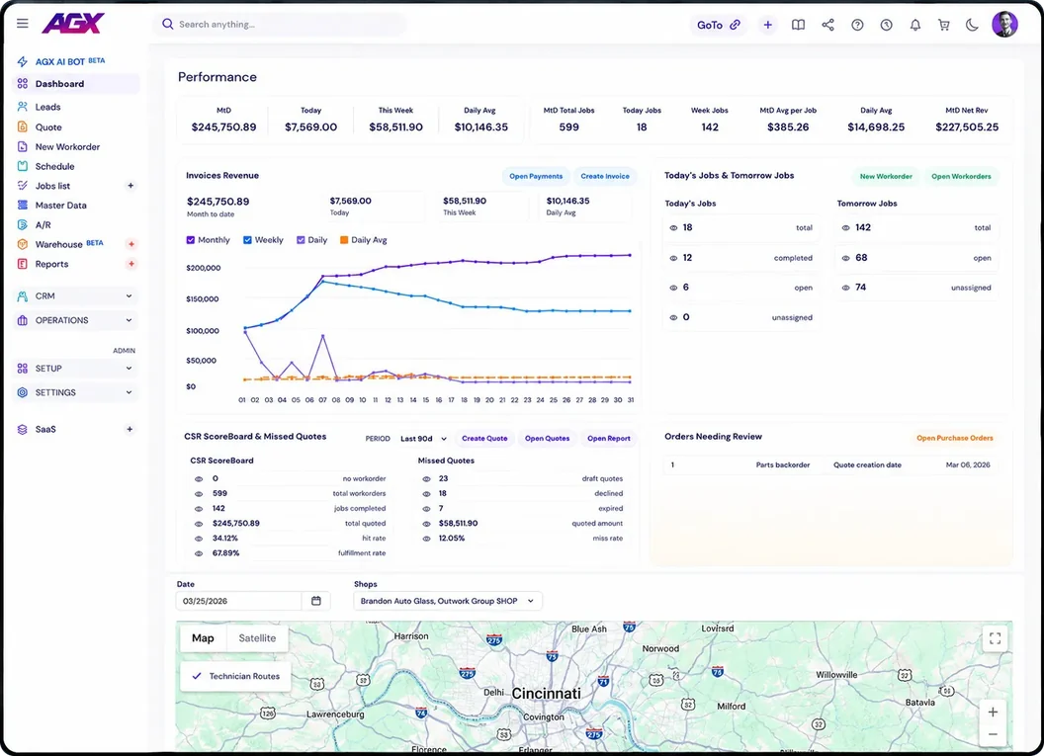Click the Open Purchase Orders button
Screen dimensions: 1044x756
pyautogui.click(x=955, y=438)
